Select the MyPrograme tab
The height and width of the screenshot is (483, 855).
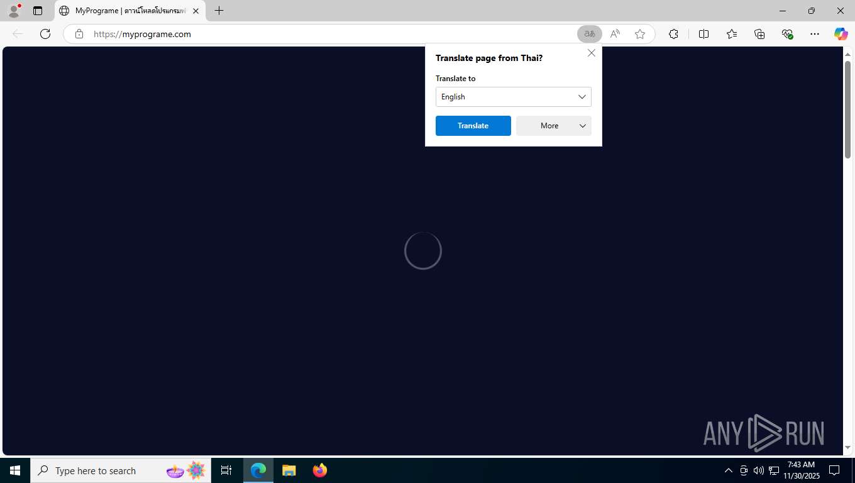point(130,11)
